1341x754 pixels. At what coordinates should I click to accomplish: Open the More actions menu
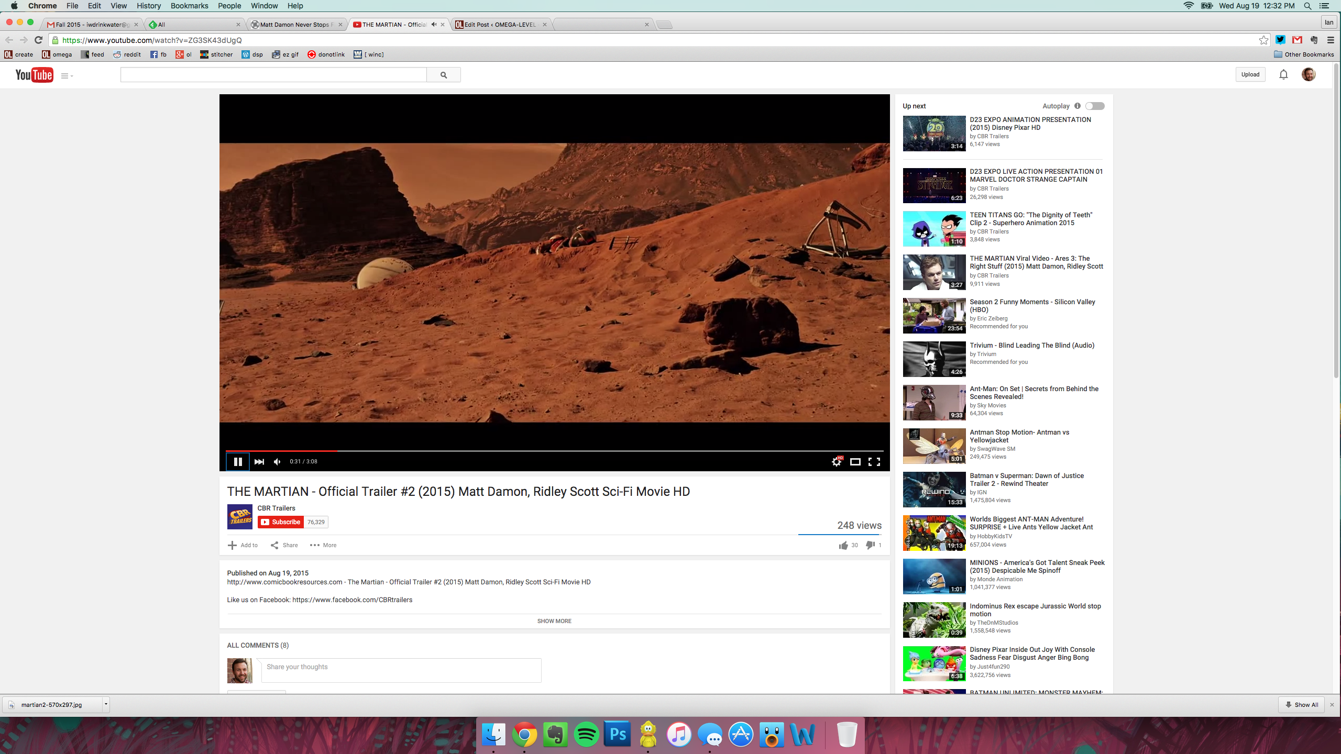pyautogui.click(x=323, y=545)
